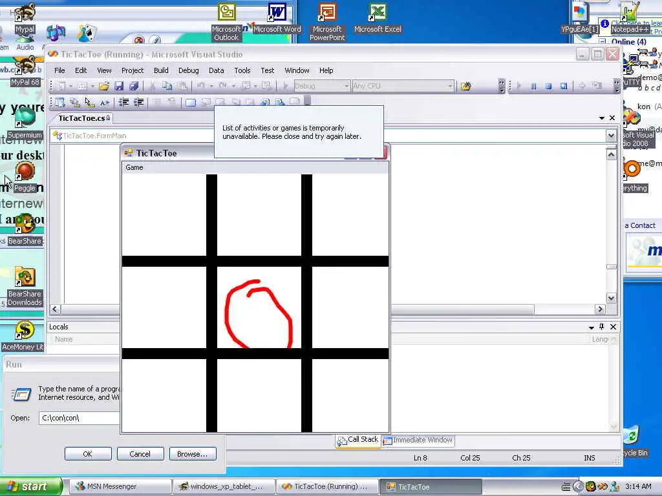The width and height of the screenshot is (662, 496).
Task: Switch to MSN Messenger taskbar button
Action: (120, 486)
